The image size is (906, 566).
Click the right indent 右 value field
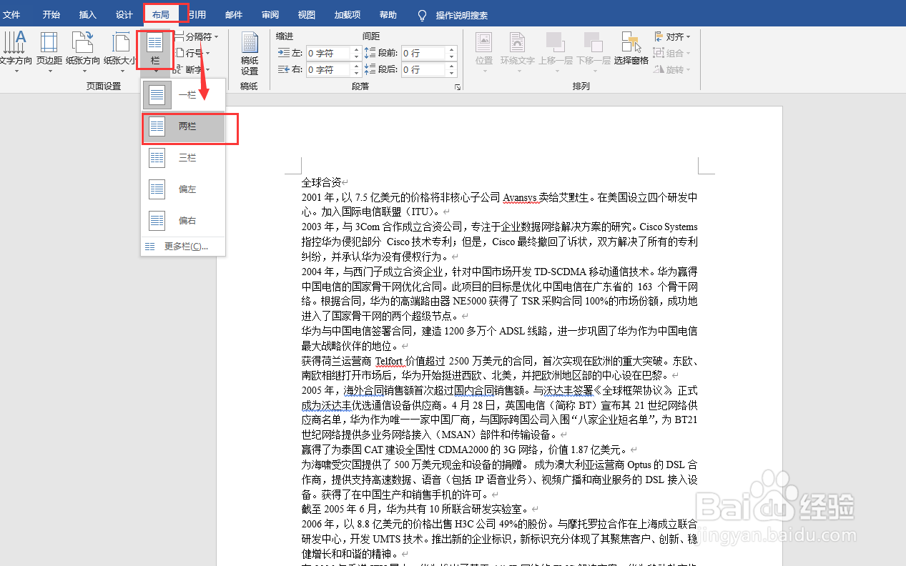tap(329, 69)
